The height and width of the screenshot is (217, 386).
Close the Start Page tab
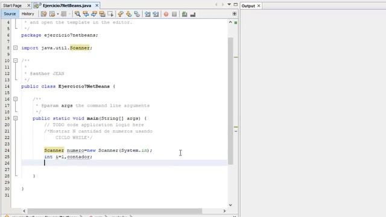[x=28, y=5]
